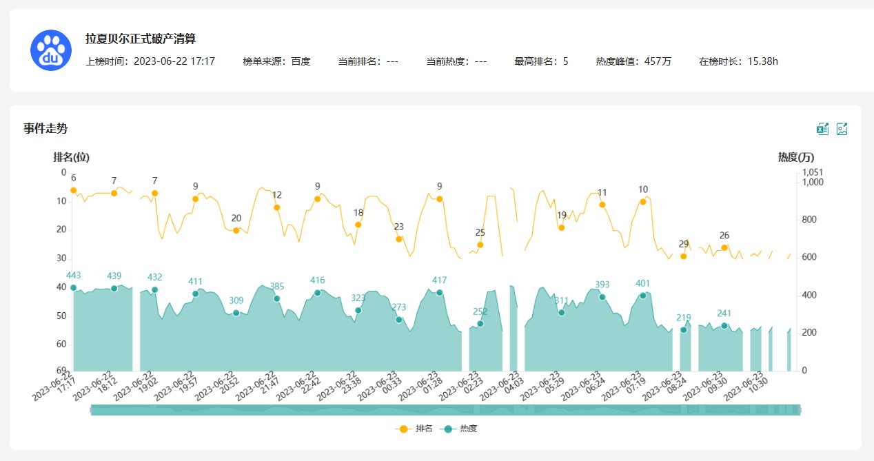Select the heat point labeled 417
Viewport: 874px width, 461px height.
[x=439, y=293]
